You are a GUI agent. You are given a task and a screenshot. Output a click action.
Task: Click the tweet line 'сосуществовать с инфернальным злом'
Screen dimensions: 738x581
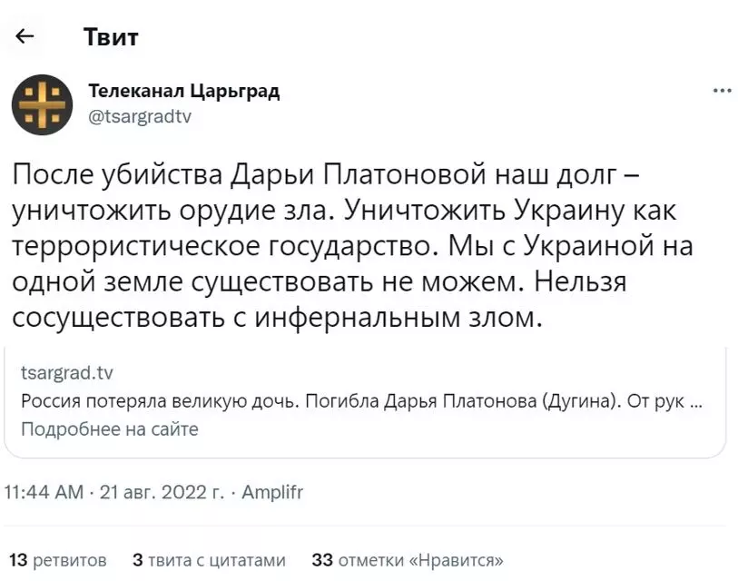(x=278, y=318)
